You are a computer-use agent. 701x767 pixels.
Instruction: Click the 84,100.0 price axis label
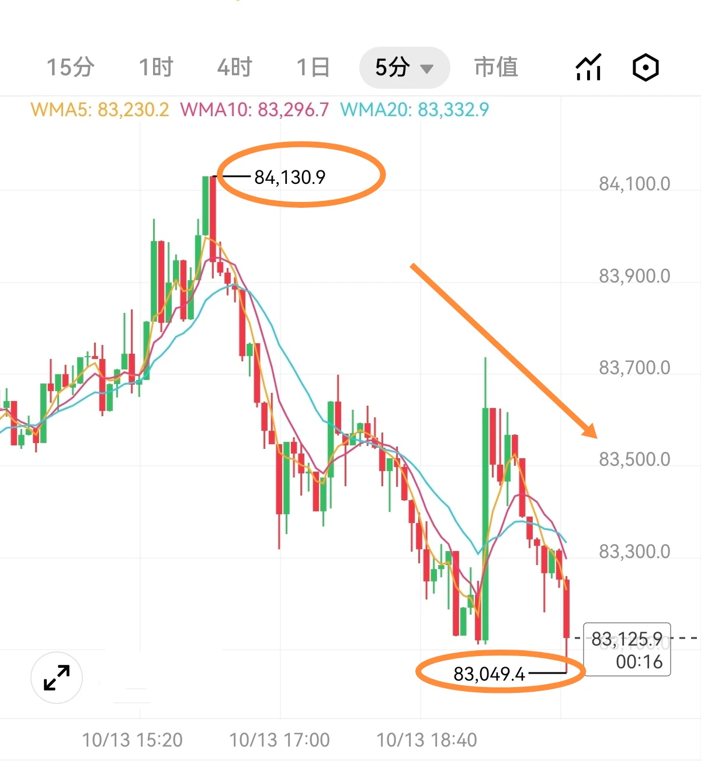[634, 184]
